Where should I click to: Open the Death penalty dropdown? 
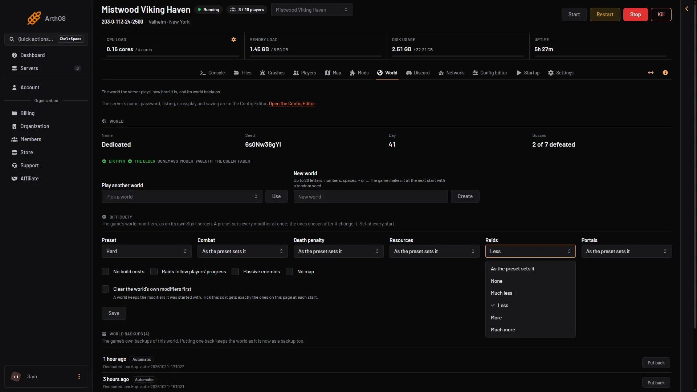(x=338, y=251)
